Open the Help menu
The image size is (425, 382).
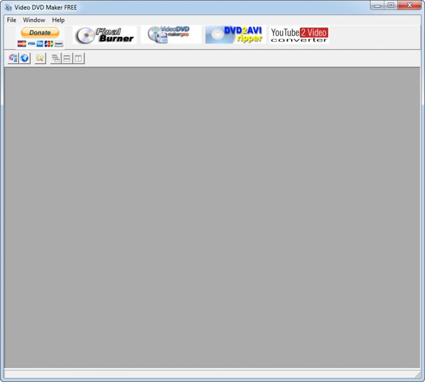tap(58, 20)
